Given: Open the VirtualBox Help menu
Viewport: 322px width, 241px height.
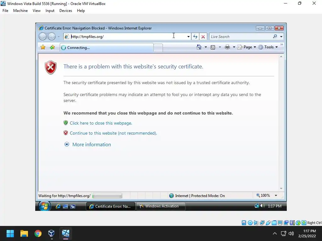Looking at the screenshot, I should 81,11.
